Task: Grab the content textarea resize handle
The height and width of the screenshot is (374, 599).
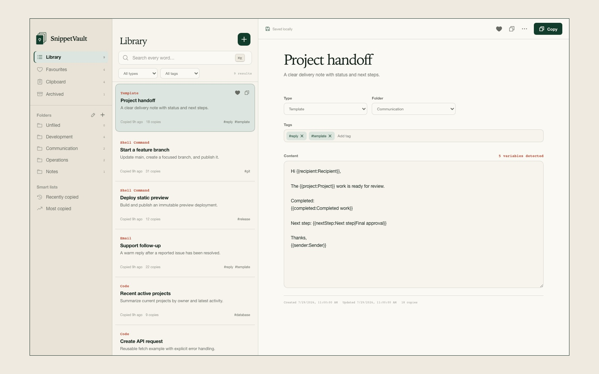Action: pyautogui.click(x=541, y=286)
